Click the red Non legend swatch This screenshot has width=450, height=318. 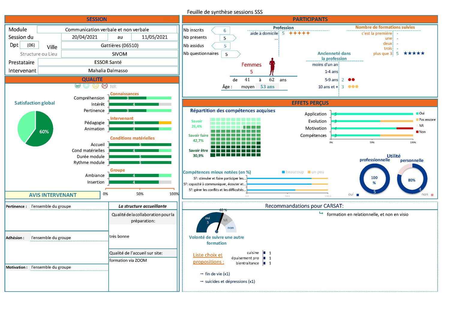point(417,132)
